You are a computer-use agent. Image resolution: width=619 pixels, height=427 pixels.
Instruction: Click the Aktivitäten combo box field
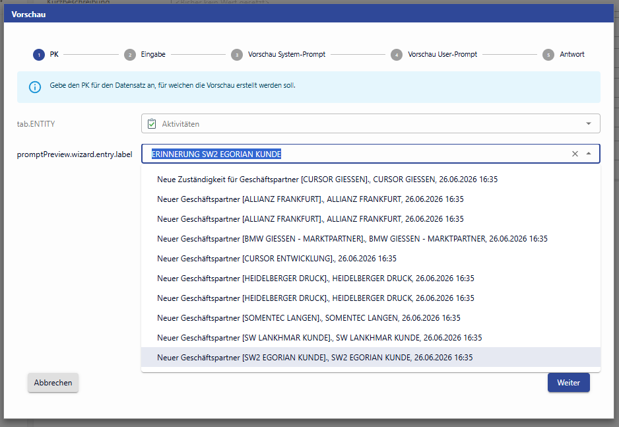click(371, 124)
